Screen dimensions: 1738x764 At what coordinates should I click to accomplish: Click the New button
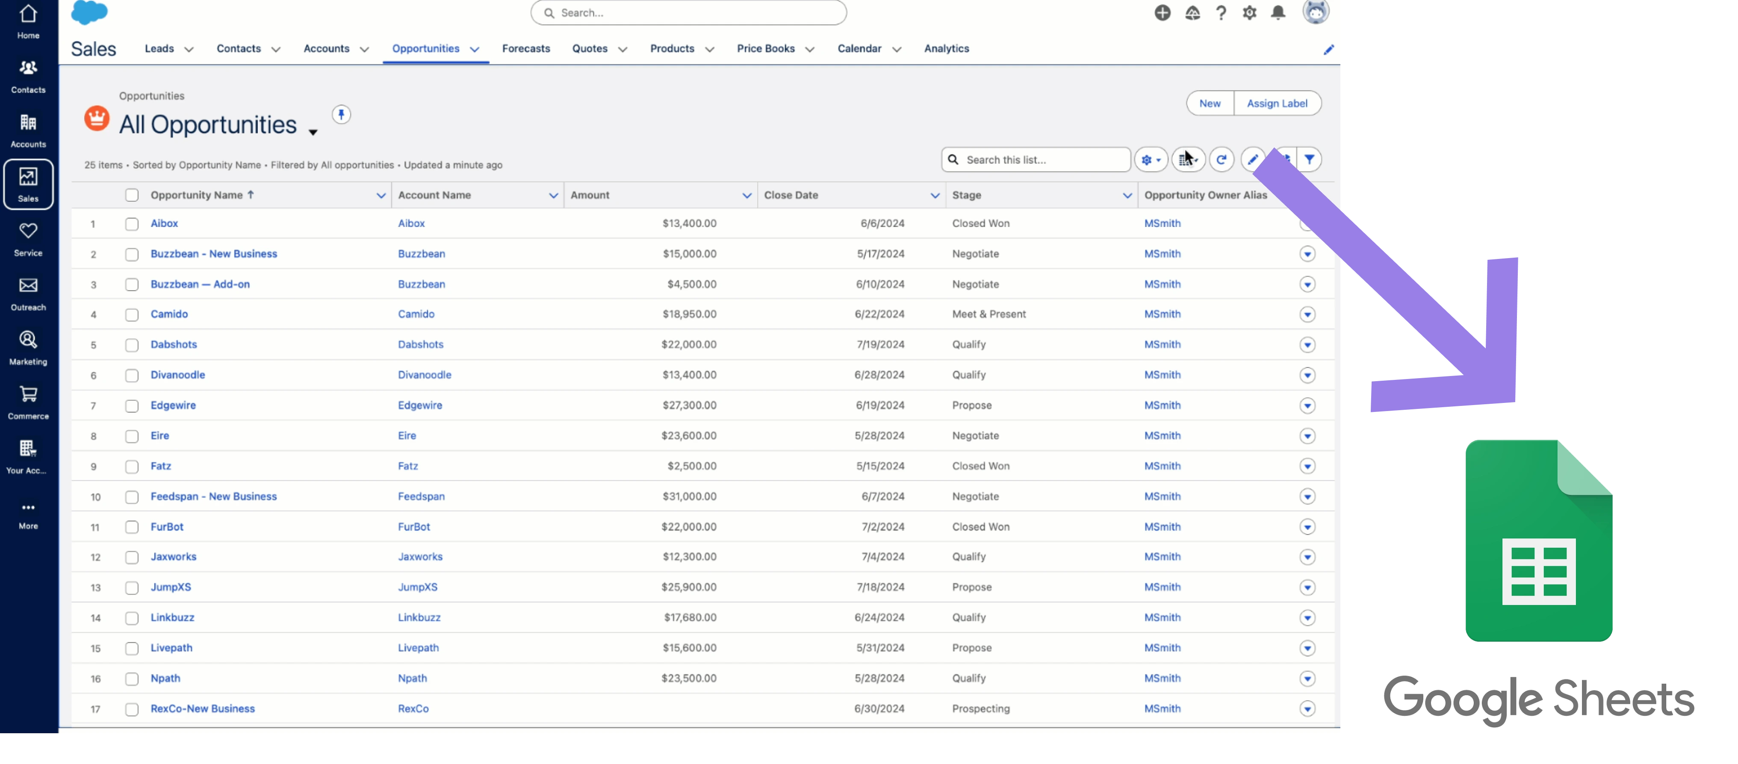pos(1210,103)
